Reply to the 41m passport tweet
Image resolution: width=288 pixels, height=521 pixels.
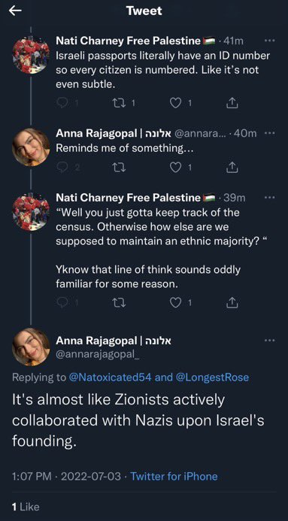[62, 103]
